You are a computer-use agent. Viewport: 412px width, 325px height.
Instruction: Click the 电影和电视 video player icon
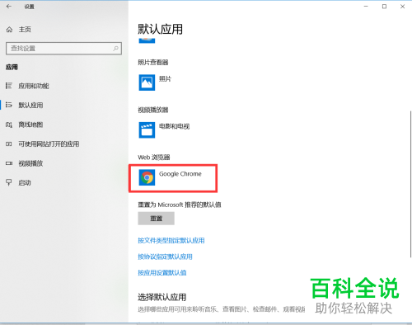tap(147, 130)
